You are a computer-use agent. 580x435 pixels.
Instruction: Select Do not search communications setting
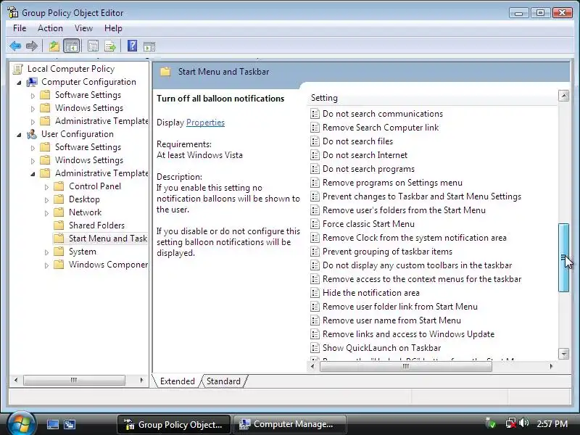383,114
